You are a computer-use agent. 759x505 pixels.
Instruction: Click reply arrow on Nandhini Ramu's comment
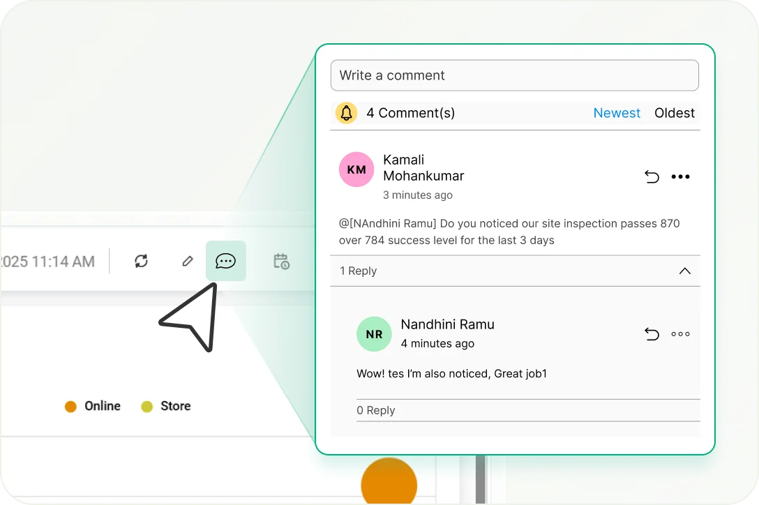[x=652, y=334]
